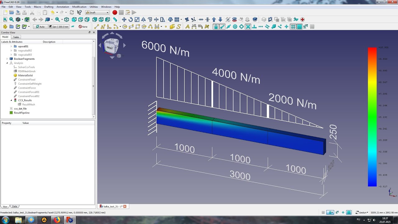Click the None construction group button
398x224 pixels.
tap(83, 26)
